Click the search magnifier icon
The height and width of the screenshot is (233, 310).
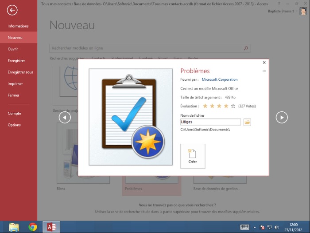point(246,48)
